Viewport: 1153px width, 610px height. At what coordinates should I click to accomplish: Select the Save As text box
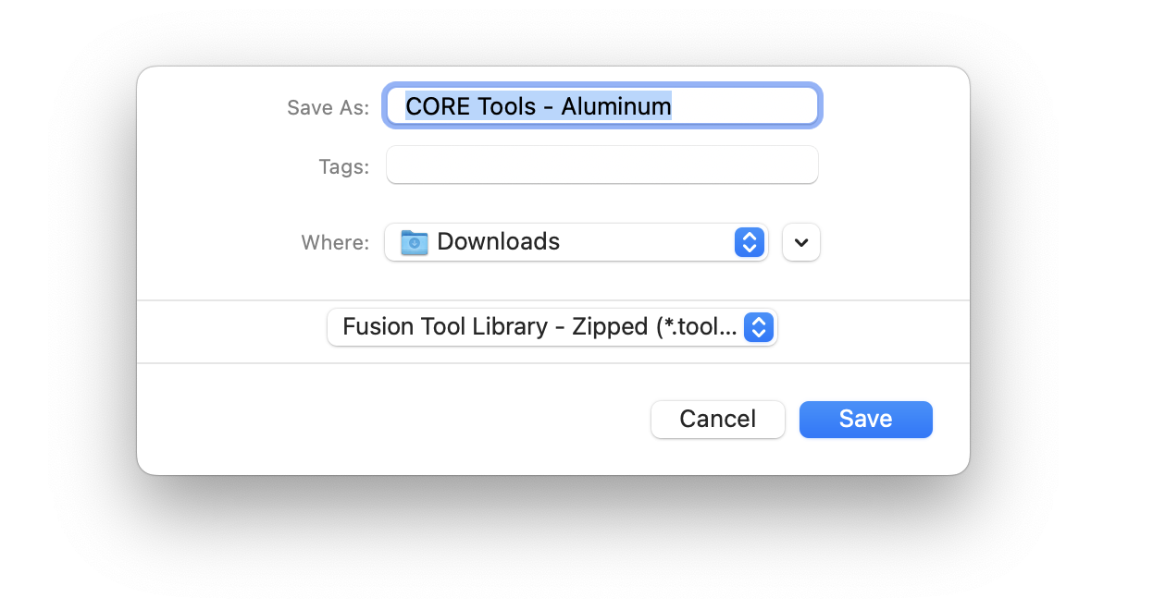point(601,105)
